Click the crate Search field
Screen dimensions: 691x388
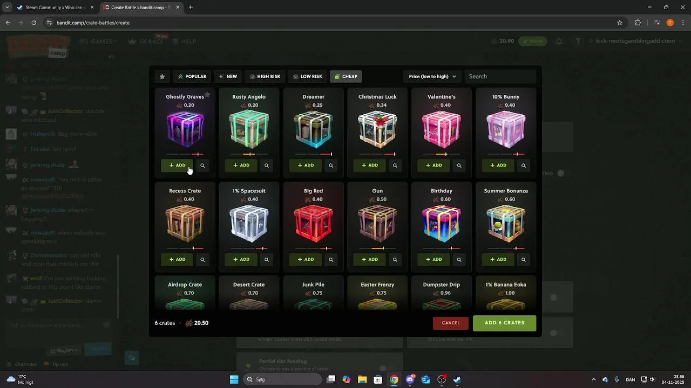pos(500,77)
